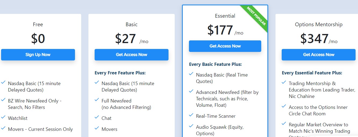The image size is (358, 137).
Task: Click the Options Mentorship plan title
Action: click(x=318, y=24)
